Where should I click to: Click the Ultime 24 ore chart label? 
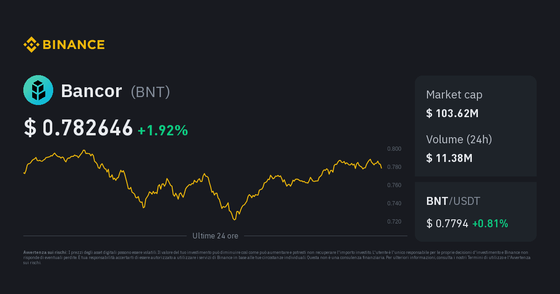(215, 236)
